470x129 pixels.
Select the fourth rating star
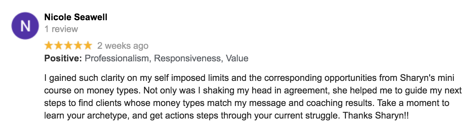pos(77,46)
